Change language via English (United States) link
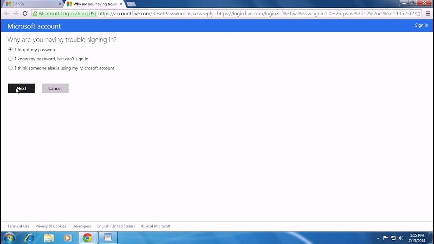This screenshot has height=244, width=434. point(116,226)
